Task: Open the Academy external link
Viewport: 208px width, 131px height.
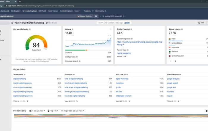Action: click(89, 11)
